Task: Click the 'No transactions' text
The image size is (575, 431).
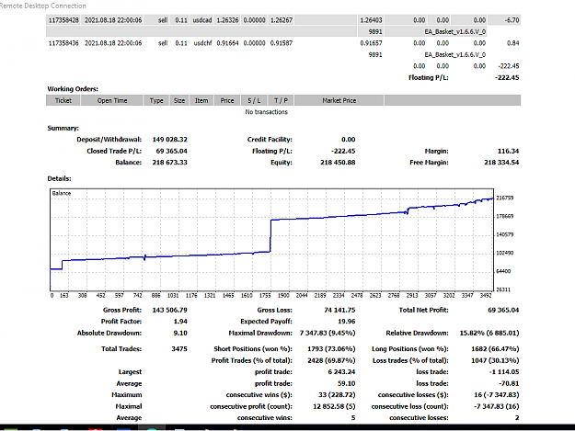Action: pos(266,112)
